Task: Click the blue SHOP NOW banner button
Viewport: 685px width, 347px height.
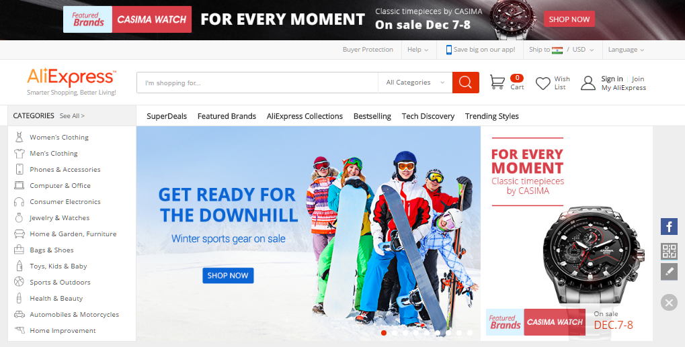Action: click(228, 275)
